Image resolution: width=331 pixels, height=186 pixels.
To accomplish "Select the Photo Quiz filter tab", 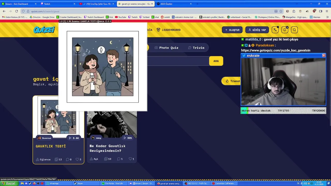I will pos(166,48).
